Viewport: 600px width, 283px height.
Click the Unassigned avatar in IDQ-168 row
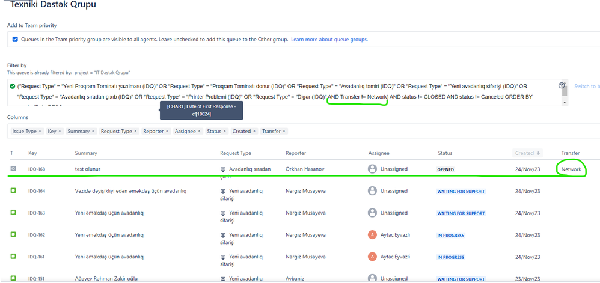tap(372, 169)
